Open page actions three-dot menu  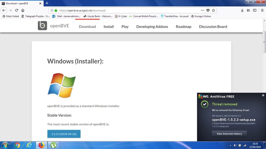[202, 10]
